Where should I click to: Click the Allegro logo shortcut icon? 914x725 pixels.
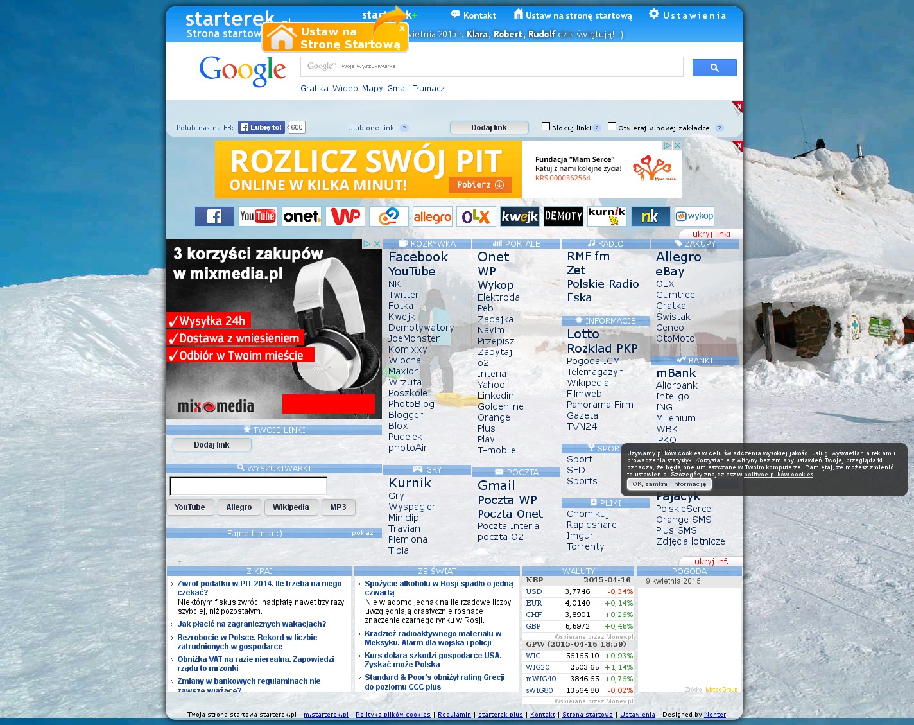(432, 216)
